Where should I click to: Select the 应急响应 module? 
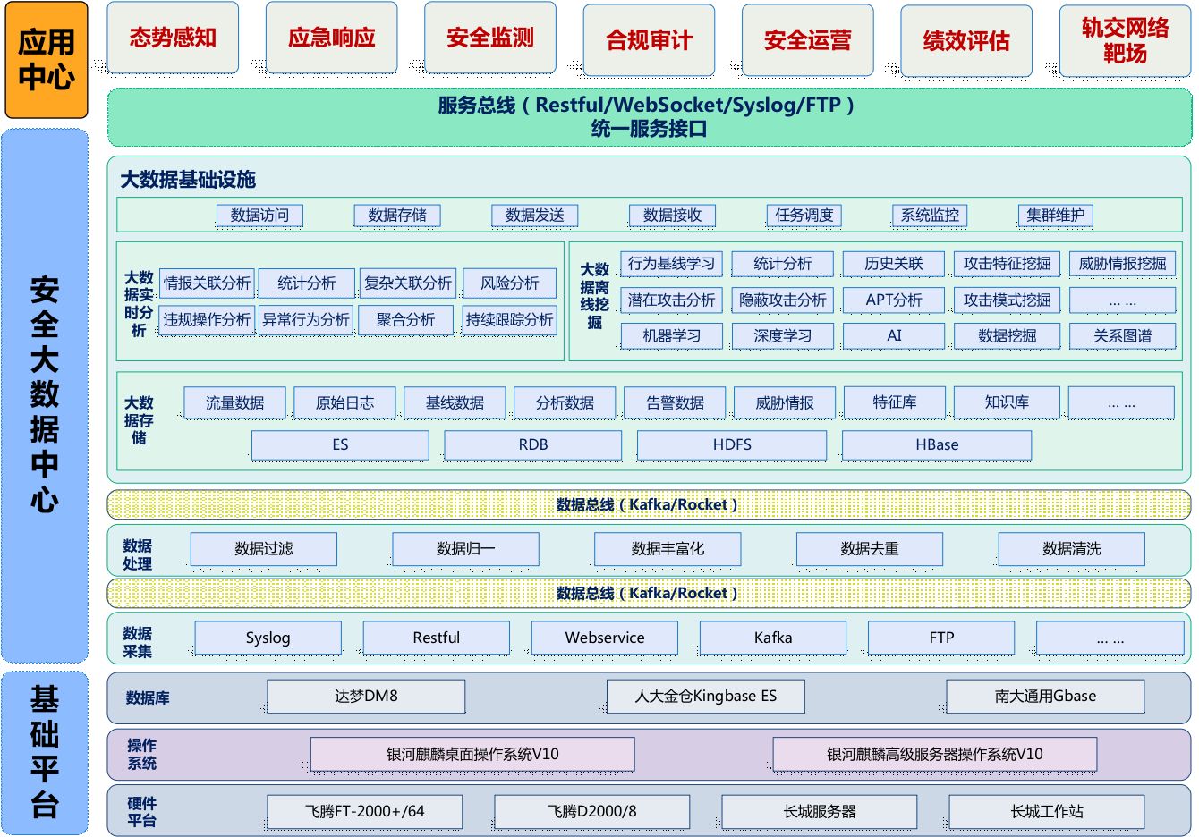(331, 38)
